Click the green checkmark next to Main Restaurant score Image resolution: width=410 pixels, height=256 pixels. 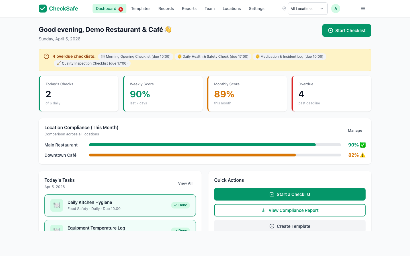click(362, 145)
